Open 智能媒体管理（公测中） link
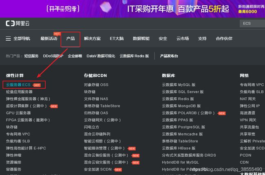The image size is (265, 175). click(x=104, y=148)
